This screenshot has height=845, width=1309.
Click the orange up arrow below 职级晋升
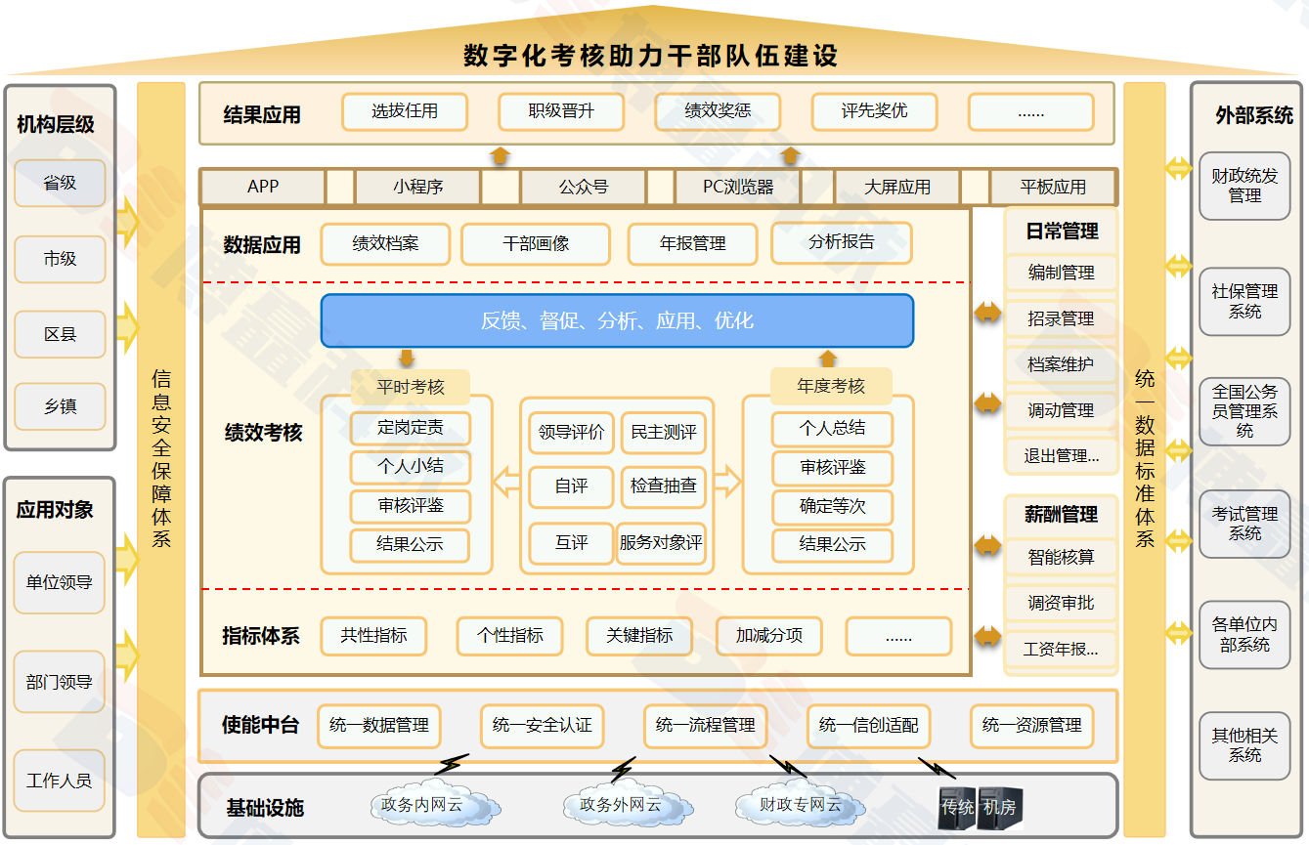[500, 154]
